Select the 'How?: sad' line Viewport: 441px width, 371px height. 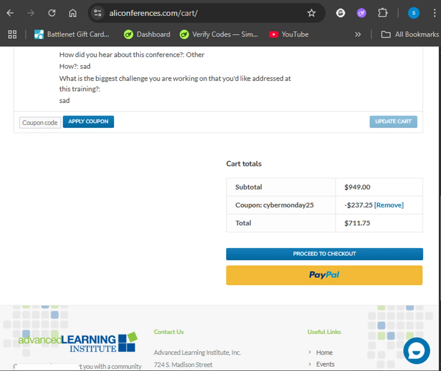pyautogui.click(x=75, y=66)
